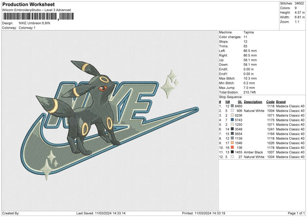Click the Up value '58.1 mm'
307x217 pixels.
click(x=250, y=60)
